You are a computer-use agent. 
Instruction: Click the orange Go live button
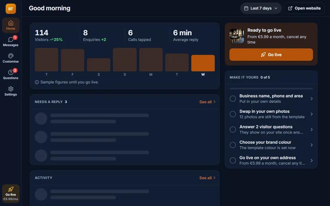[x=271, y=55]
